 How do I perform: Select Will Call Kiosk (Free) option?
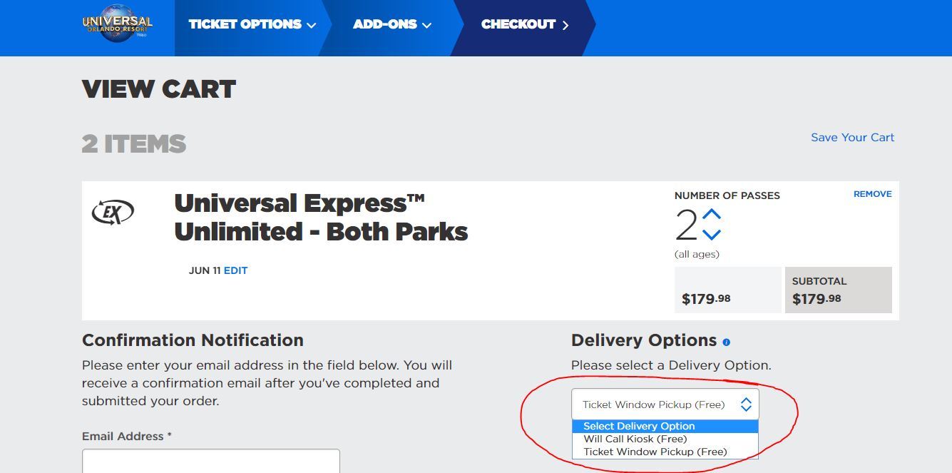pos(636,439)
